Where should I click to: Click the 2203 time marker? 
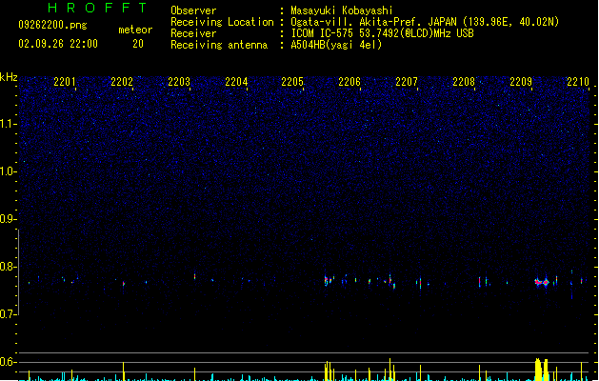pos(179,82)
